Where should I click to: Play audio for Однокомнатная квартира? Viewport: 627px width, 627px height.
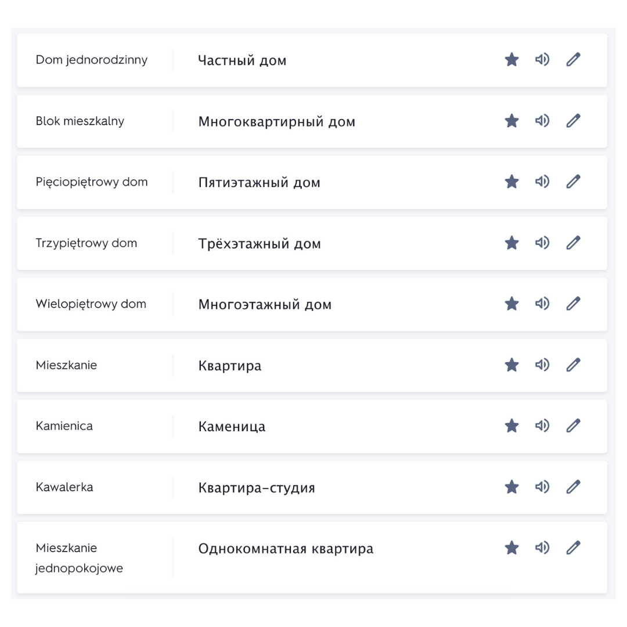[x=542, y=547]
